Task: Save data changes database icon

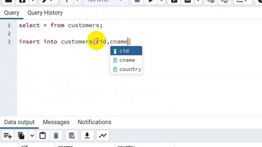Action: (72, 136)
